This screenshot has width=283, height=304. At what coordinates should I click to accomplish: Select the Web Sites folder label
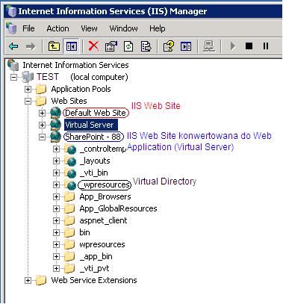pyautogui.click(x=69, y=101)
